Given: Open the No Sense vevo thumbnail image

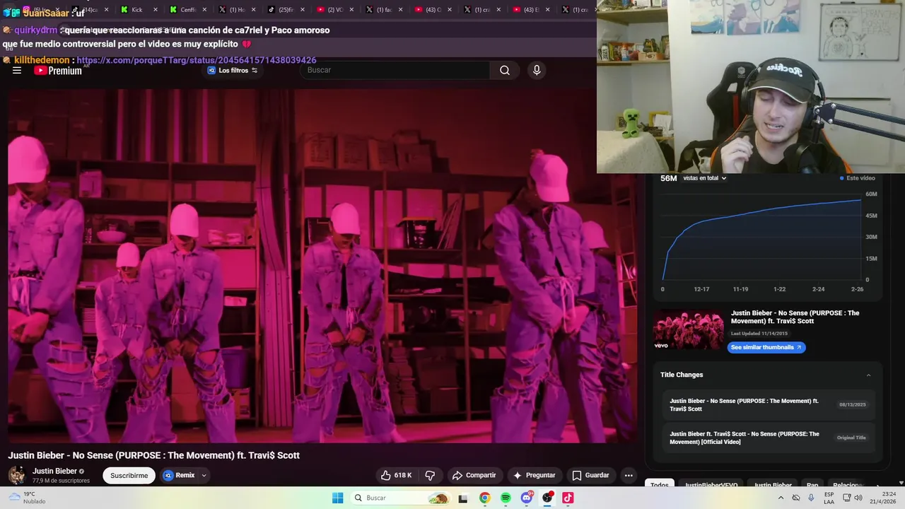Looking at the screenshot, I should coord(689,330).
